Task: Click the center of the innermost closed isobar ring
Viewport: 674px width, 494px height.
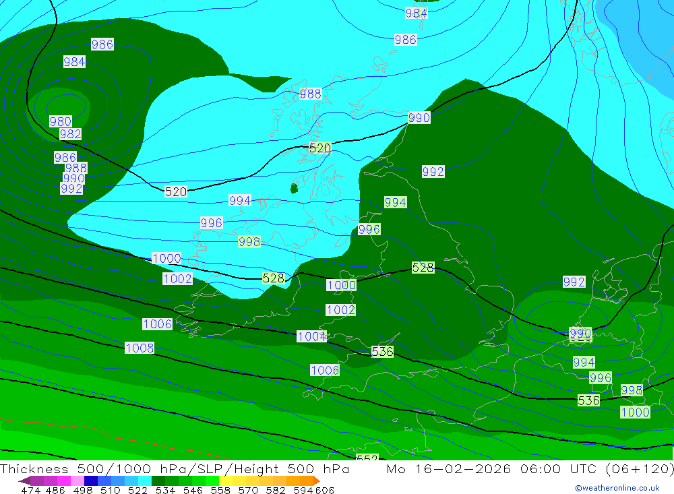Action: [65, 106]
